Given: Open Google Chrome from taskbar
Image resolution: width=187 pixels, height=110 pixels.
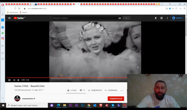Looking at the screenshot, I should coord(89,105).
